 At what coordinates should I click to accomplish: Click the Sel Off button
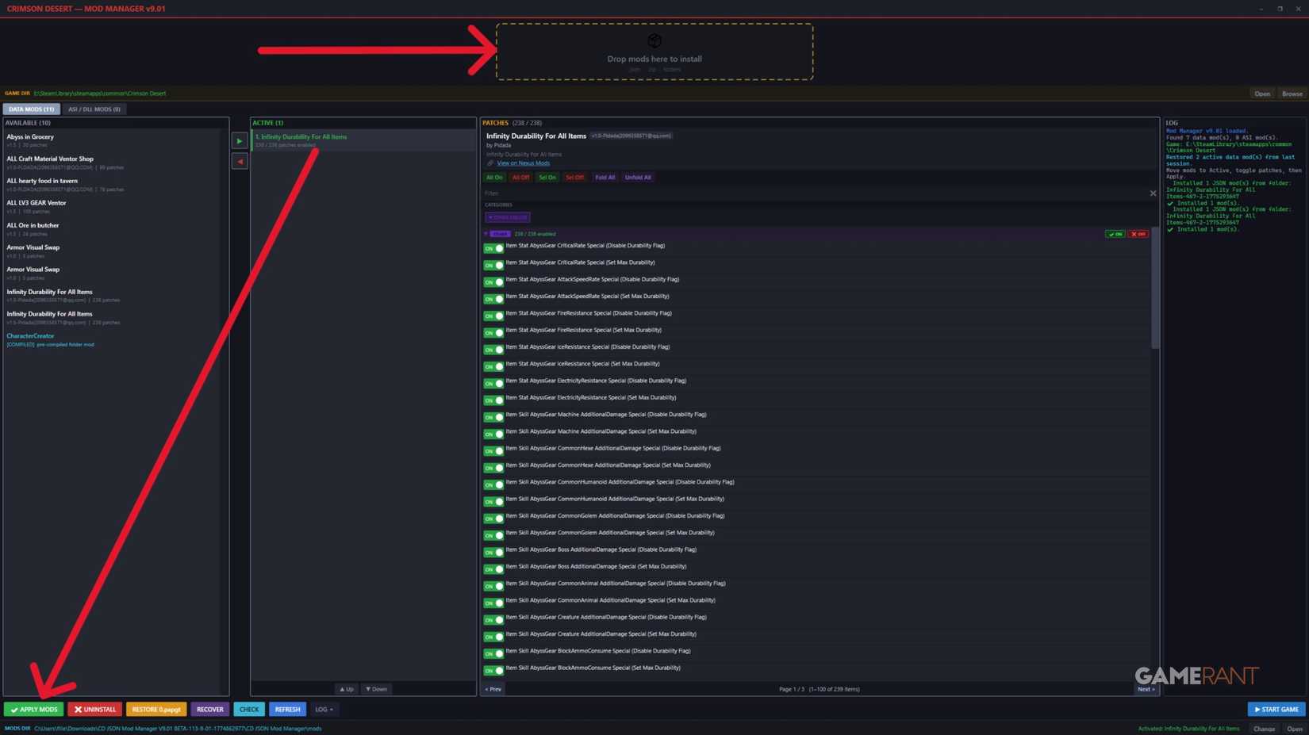click(574, 178)
